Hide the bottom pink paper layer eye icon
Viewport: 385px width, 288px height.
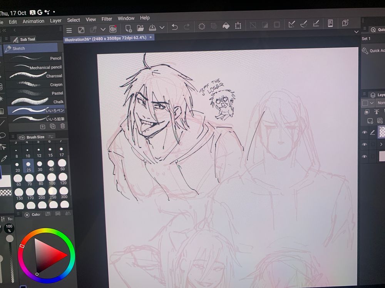365,157
